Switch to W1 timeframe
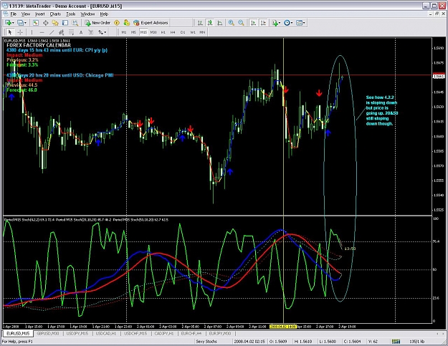Screen dimensions: 448x346 [193, 32]
